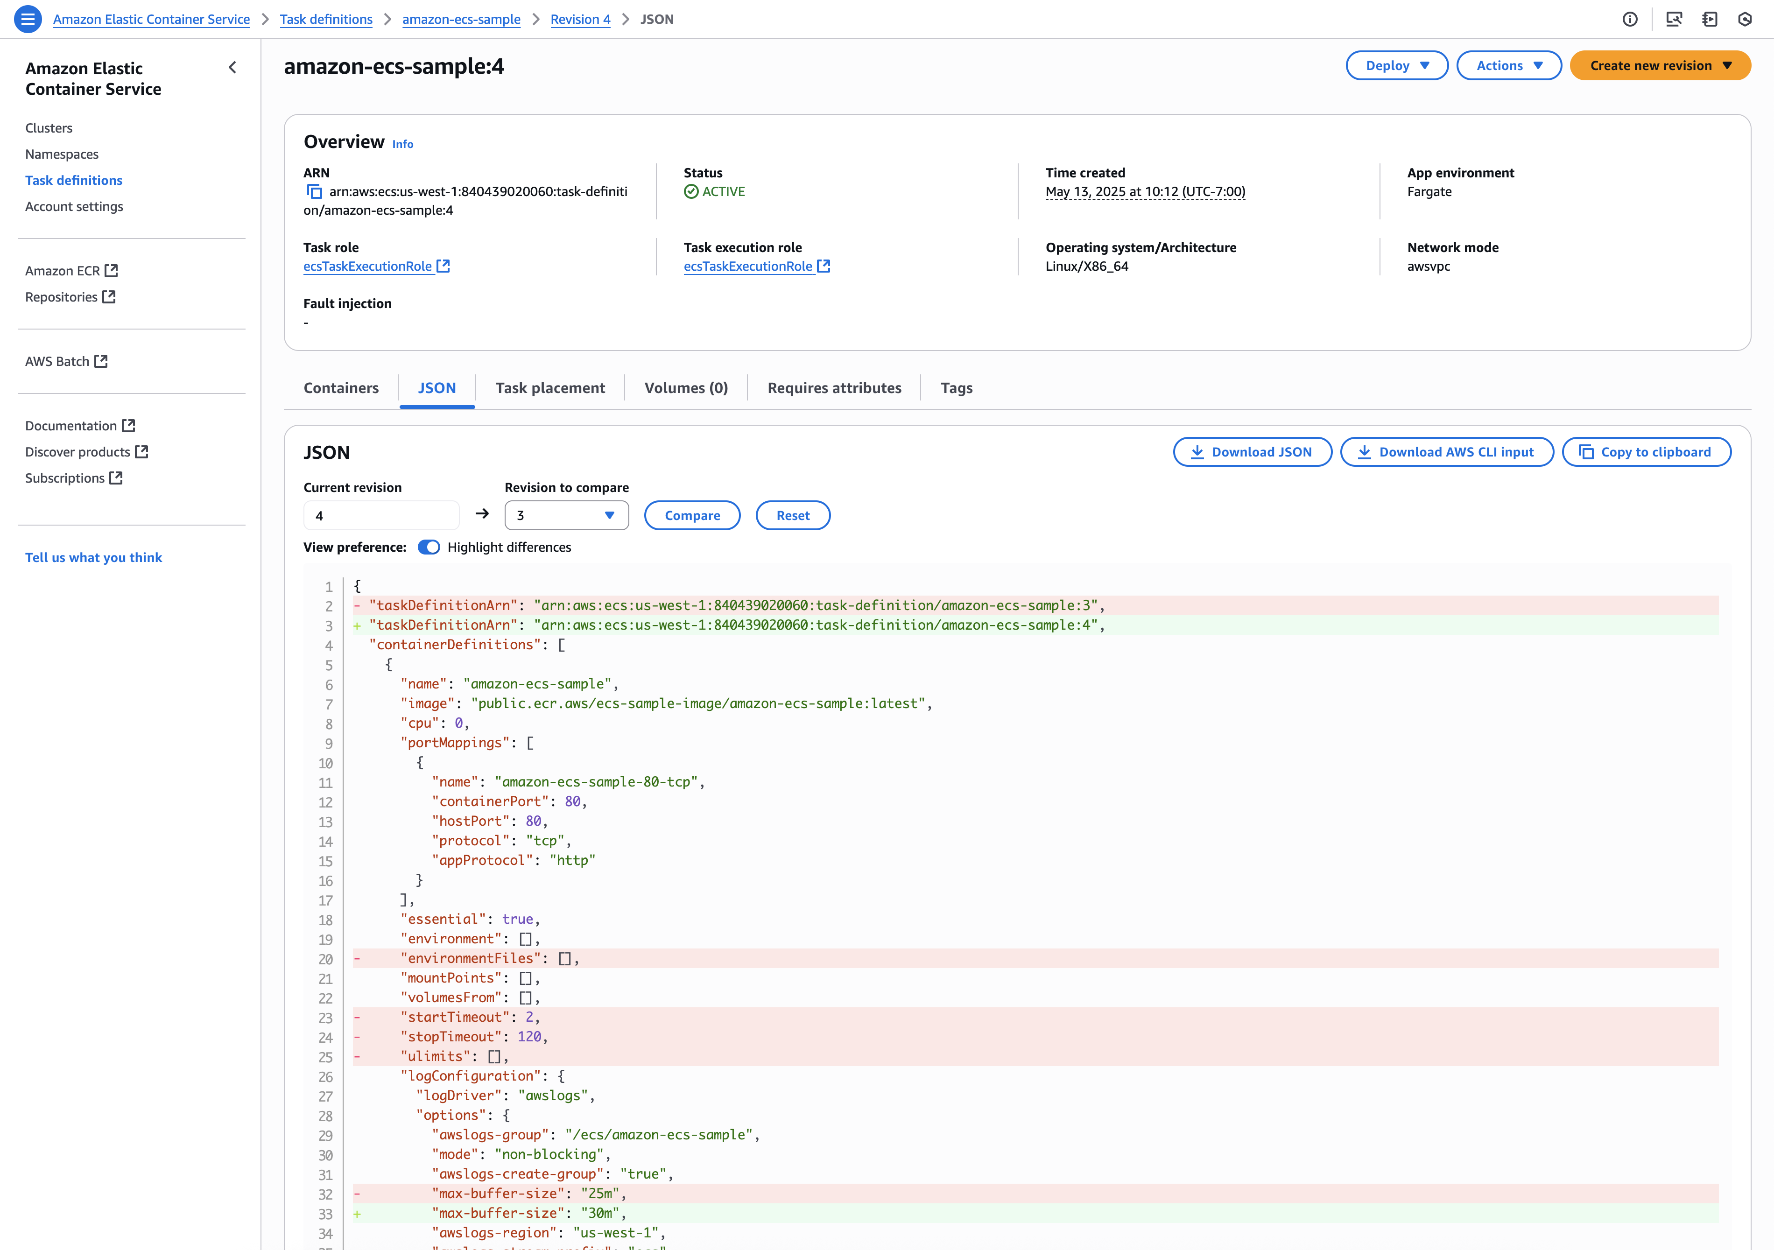Open Repositories external link
Screen dimensions: 1774x1250
[x=70, y=297]
